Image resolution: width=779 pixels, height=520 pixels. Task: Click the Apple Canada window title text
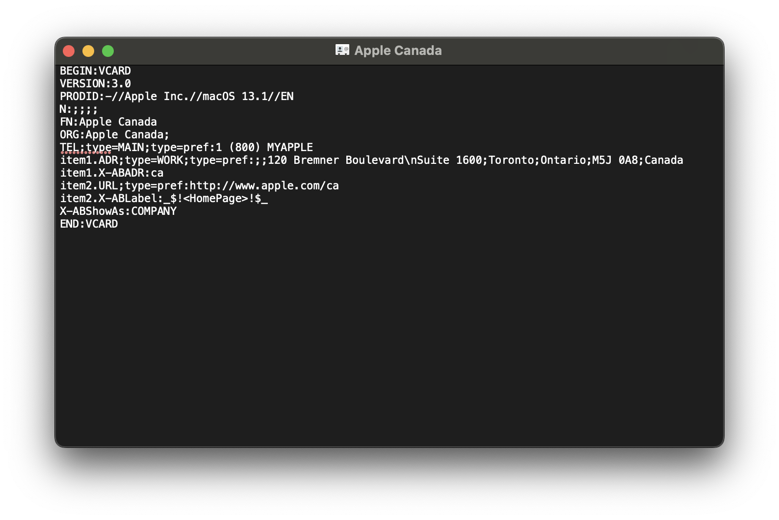pos(398,51)
